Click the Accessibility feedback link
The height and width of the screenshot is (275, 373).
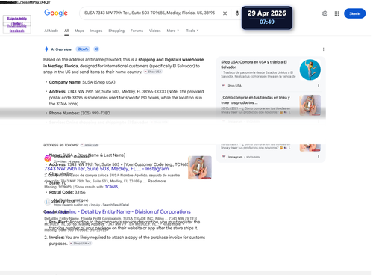(17, 28)
